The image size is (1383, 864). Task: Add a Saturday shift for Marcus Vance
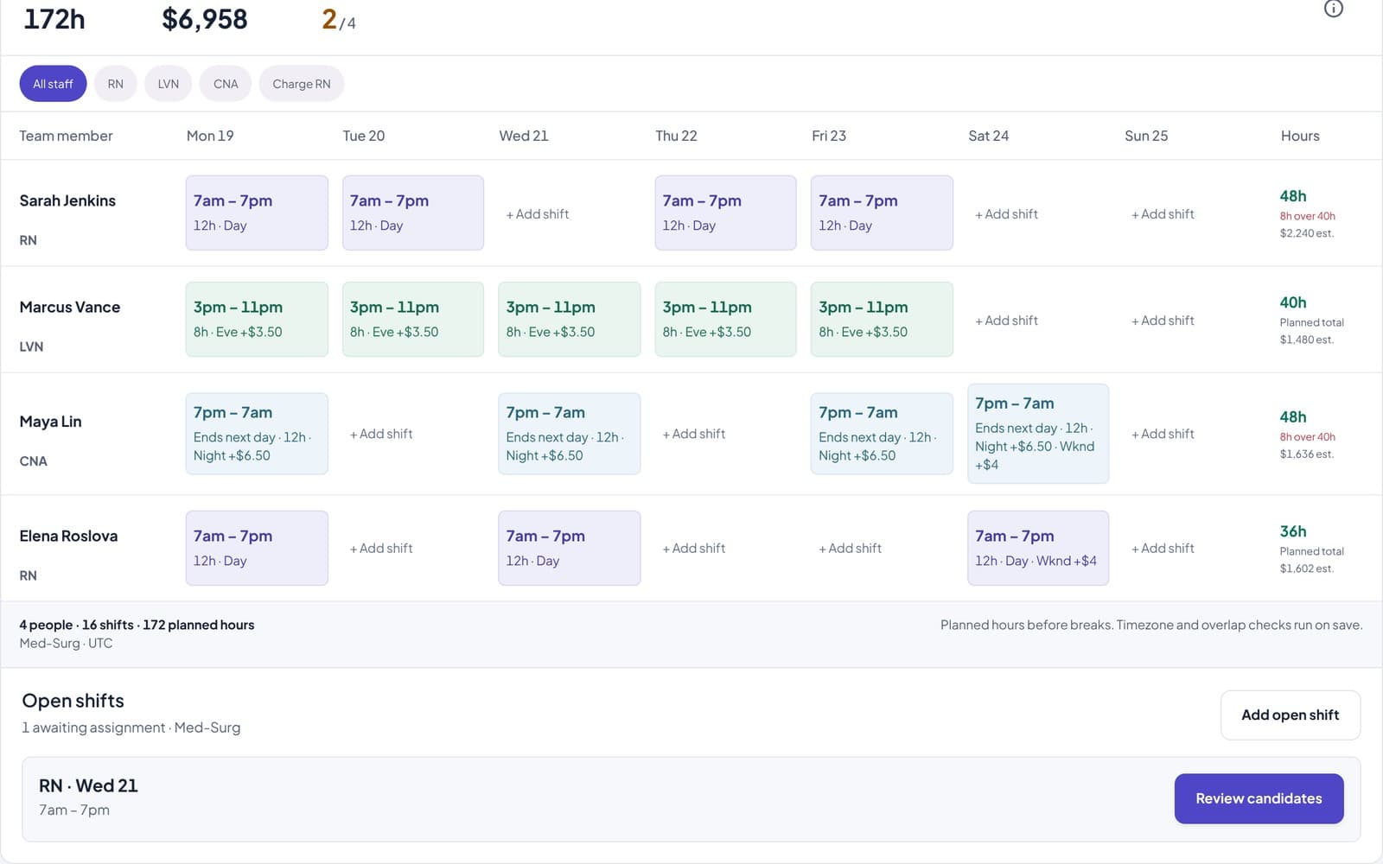click(1007, 320)
